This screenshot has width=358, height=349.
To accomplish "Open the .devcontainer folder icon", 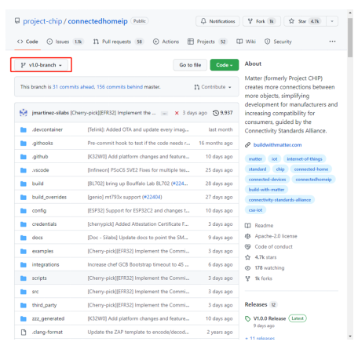I will point(24,129).
